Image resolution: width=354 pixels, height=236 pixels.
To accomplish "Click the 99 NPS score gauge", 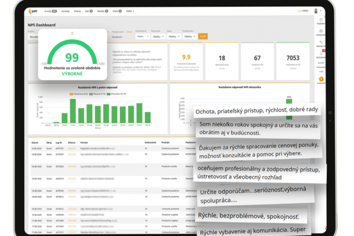I will coord(72,54).
